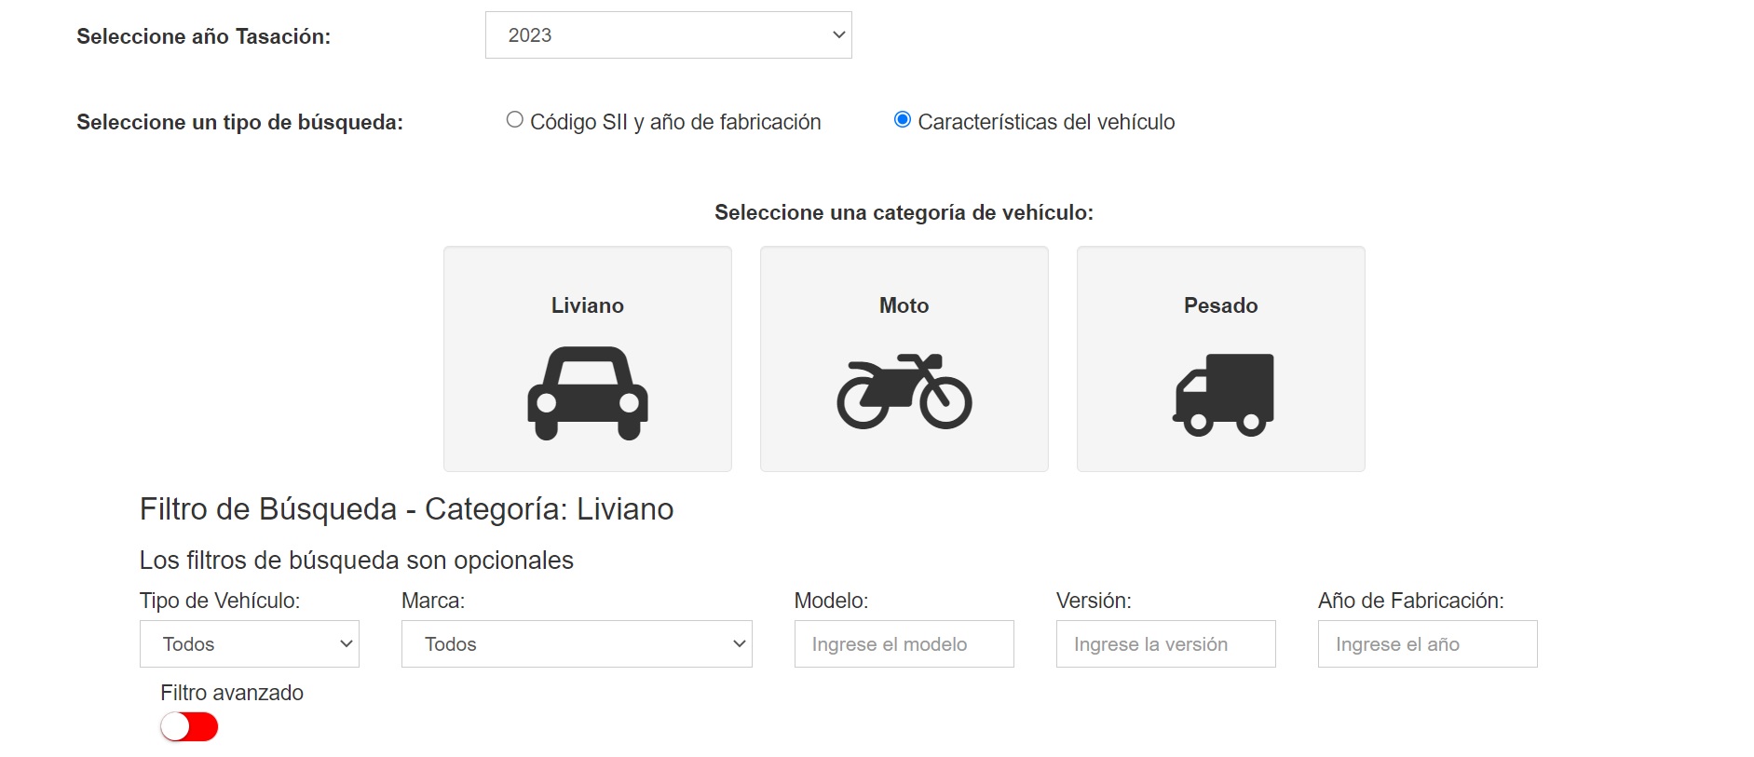
Task: Pick the Pesado category title
Action: coord(1220,305)
